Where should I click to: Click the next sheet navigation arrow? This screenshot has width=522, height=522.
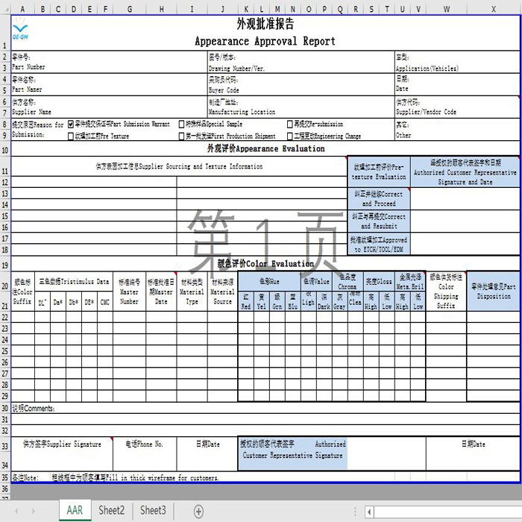tap(34, 511)
